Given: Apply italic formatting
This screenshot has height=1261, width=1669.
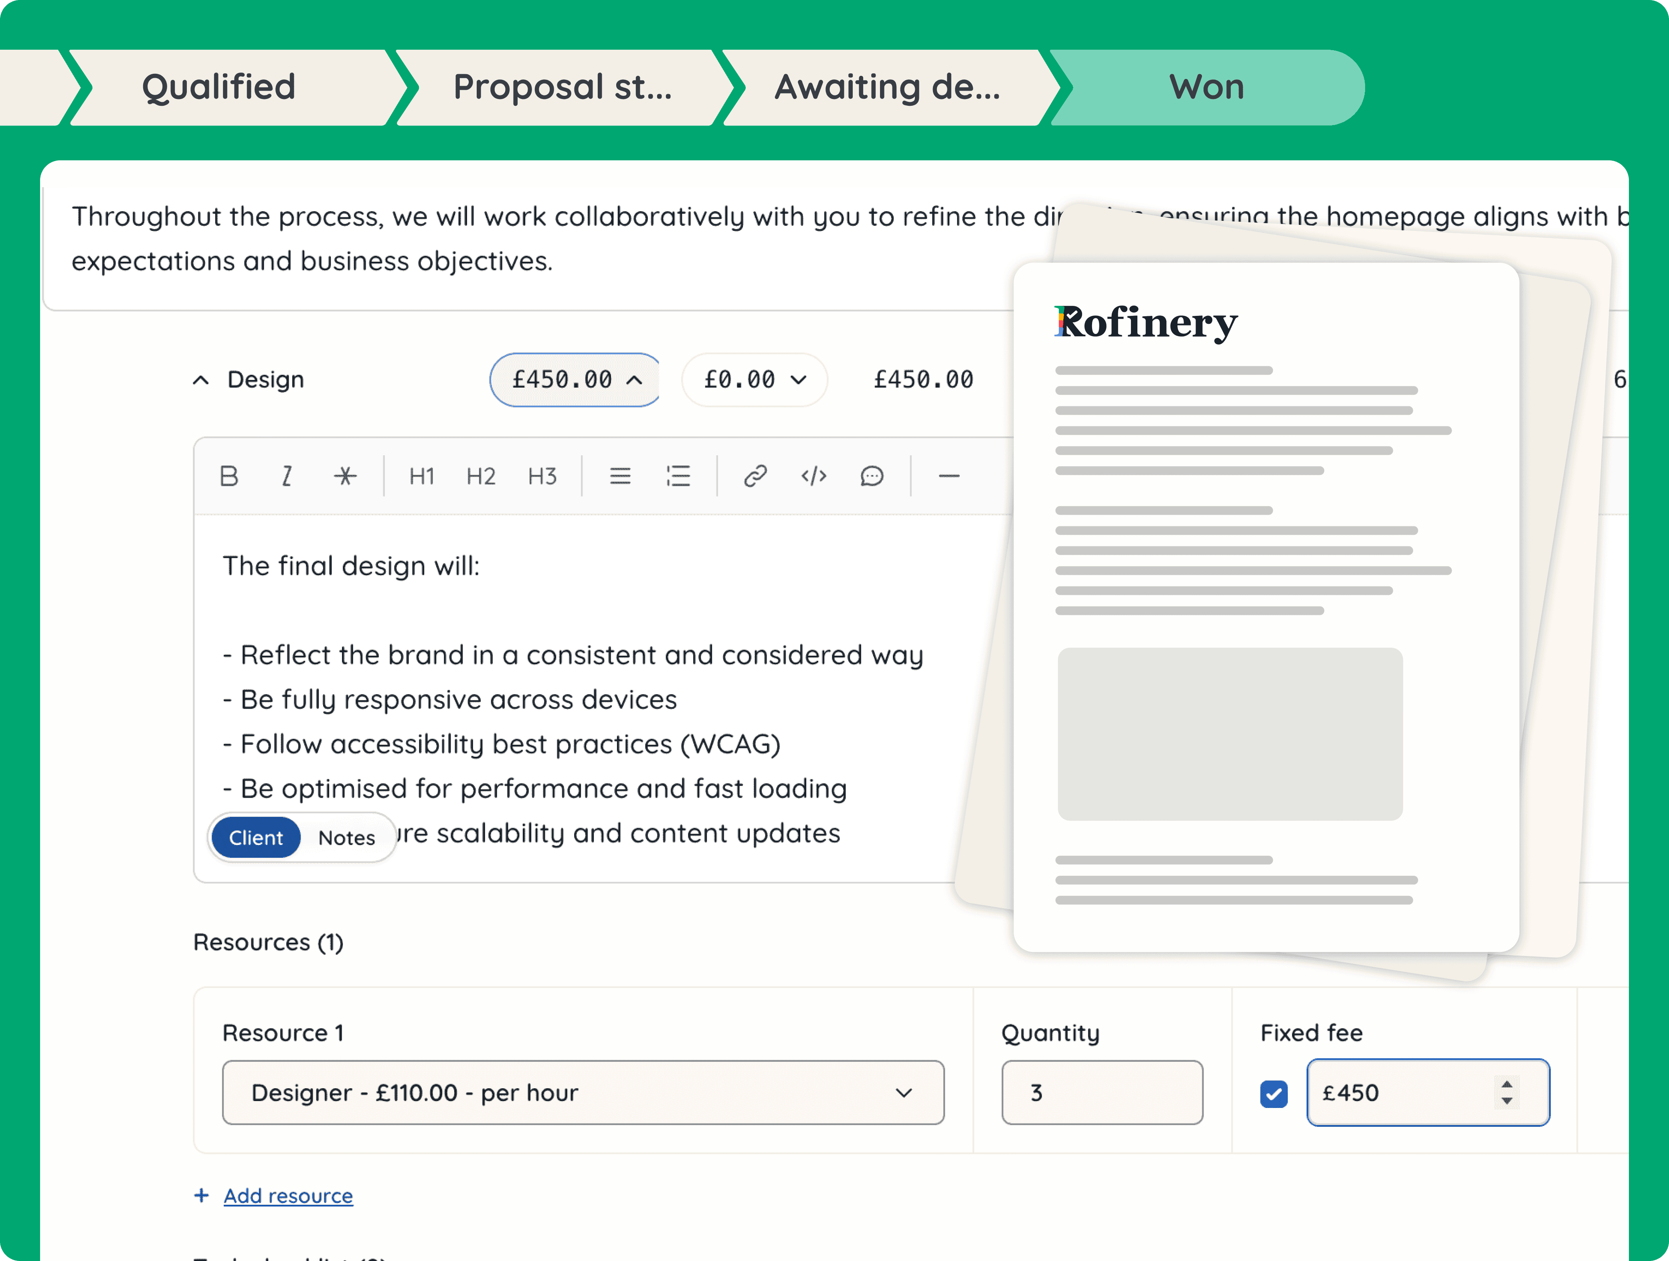Looking at the screenshot, I should click(x=287, y=476).
